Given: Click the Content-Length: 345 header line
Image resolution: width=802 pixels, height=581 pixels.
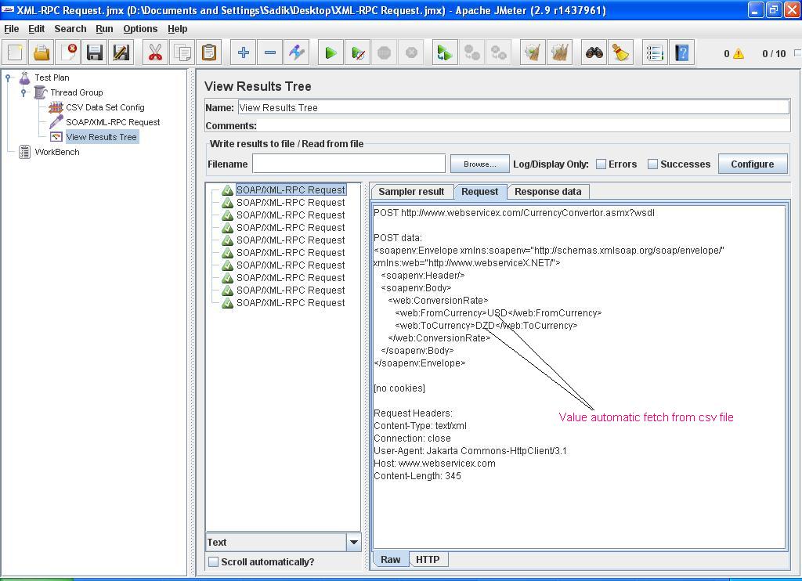Looking at the screenshot, I should [417, 476].
